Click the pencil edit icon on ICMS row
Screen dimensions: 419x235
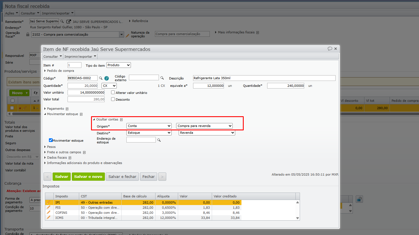(x=49, y=217)
